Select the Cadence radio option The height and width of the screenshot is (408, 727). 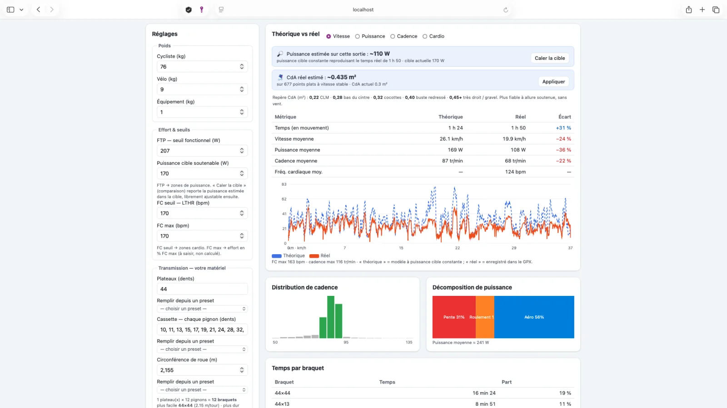pos(403,36)
